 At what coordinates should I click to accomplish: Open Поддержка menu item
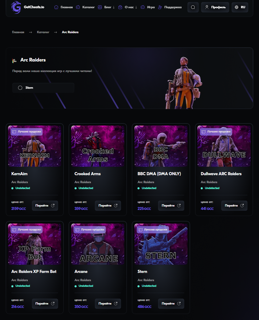[173, 7]
